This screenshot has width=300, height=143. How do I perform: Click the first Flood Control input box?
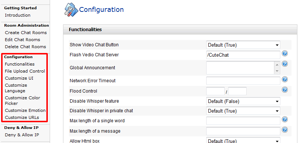[x=215, y=91]
